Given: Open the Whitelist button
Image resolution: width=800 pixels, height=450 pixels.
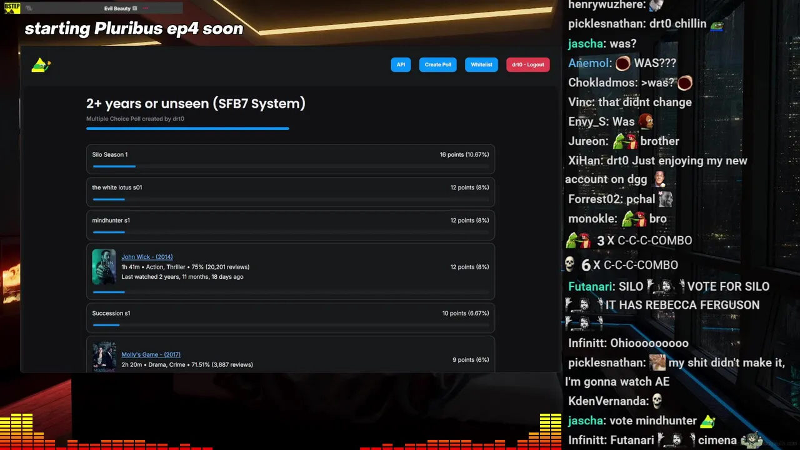Looking at the screenshot, I should pos(481,64).
